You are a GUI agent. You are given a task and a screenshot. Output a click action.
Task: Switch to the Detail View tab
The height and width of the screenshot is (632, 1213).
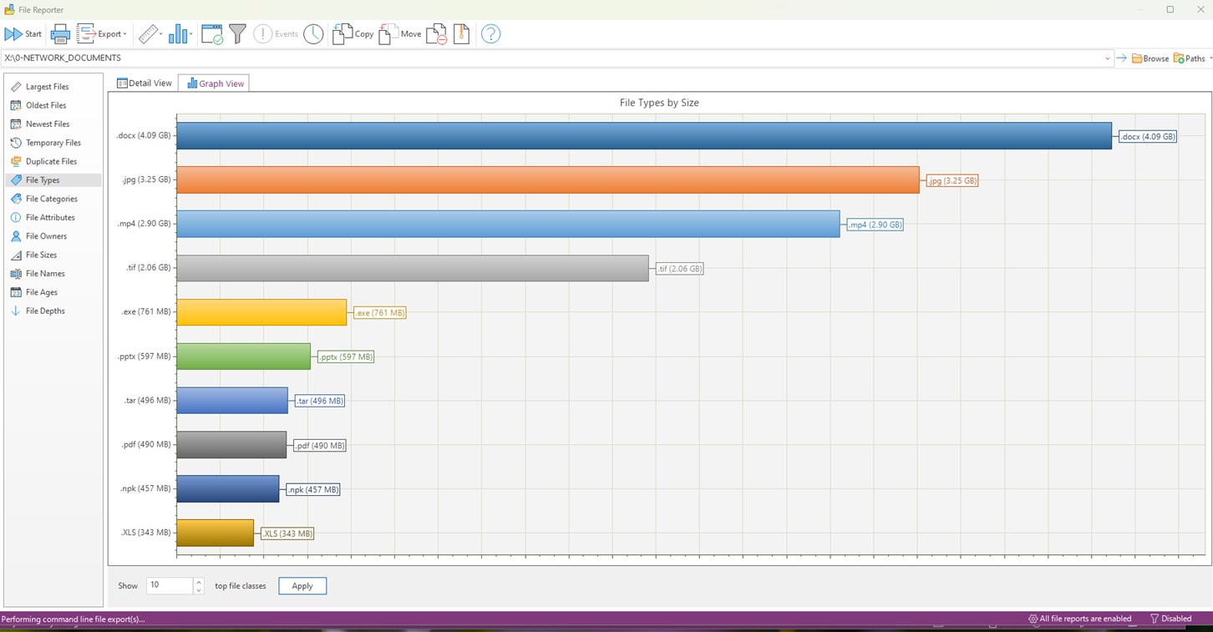(145, 83)
